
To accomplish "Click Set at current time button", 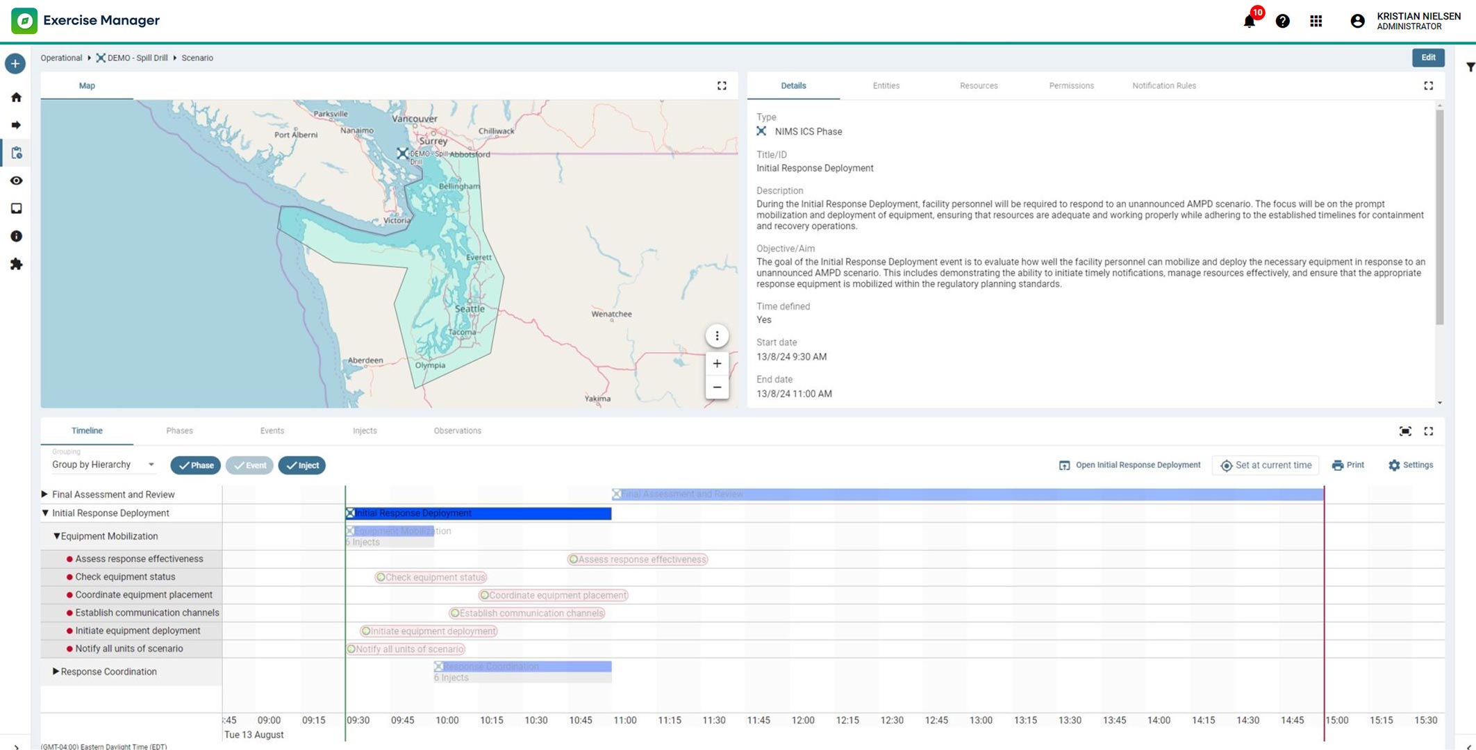I will point(1266,465).
